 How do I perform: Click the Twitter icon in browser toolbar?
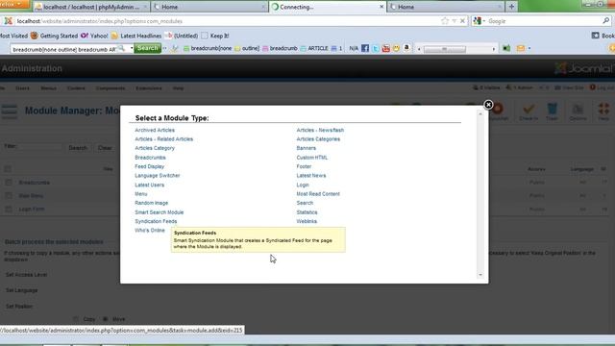pos(376,48)
